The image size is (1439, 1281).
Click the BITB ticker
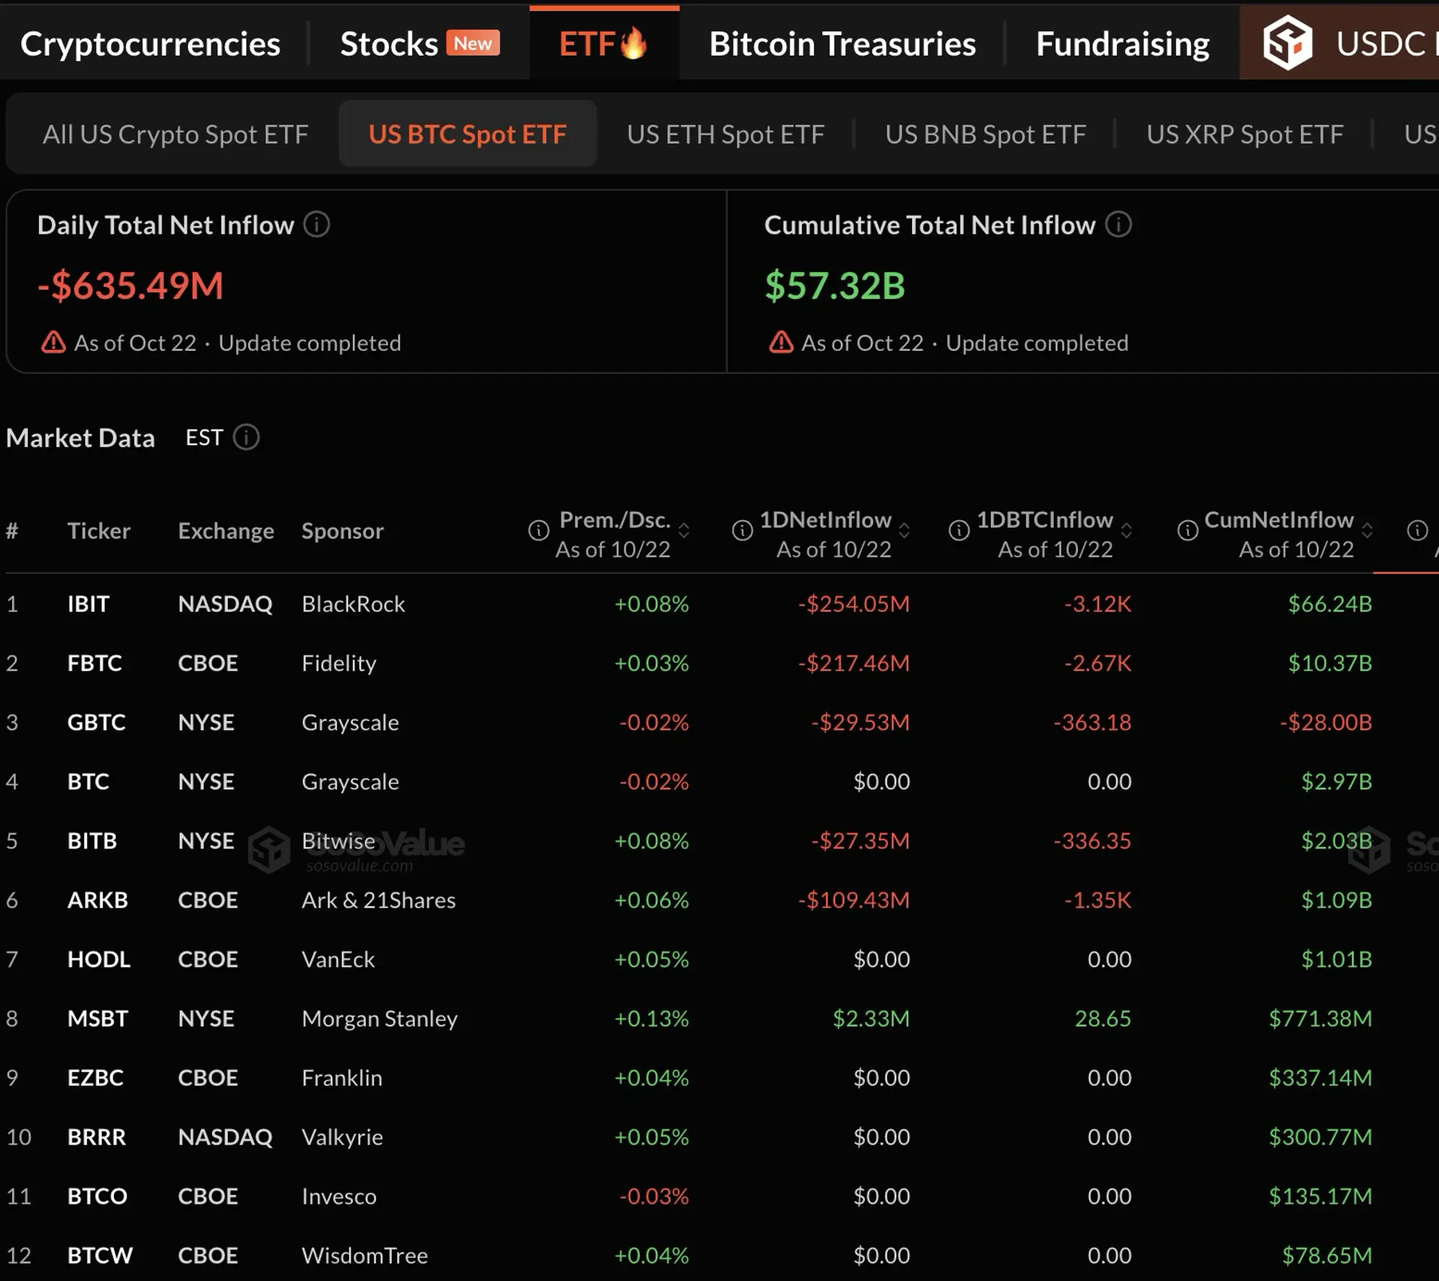coord(92,840)
